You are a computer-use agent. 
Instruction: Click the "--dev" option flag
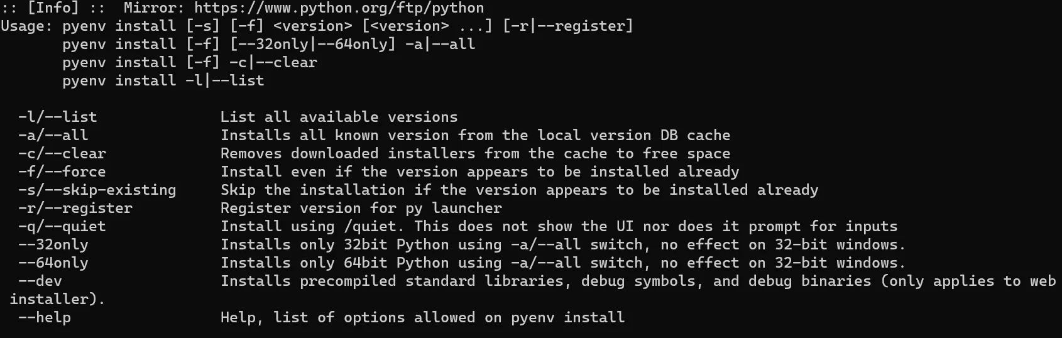click(x=40, y=281)
